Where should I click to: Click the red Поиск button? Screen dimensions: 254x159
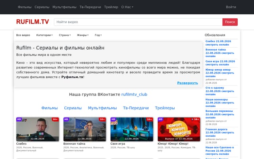(x=230, y=22)
